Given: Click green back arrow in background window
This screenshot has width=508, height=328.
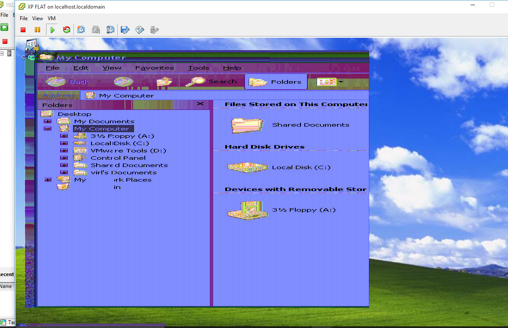Looking at the screenshot, I should click(4, 27).
